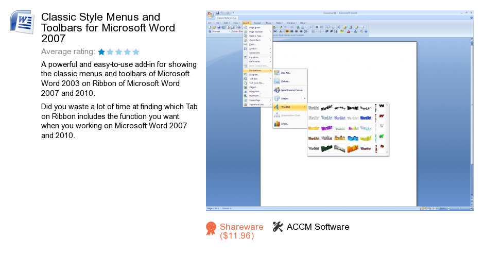Expand the Comments submenu in the Insert menu
Viewport: 484px width, 254px height.
[258, 53]
